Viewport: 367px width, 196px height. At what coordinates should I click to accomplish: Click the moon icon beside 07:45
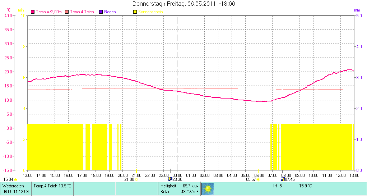pyautogui.click(x=283, y=179)
